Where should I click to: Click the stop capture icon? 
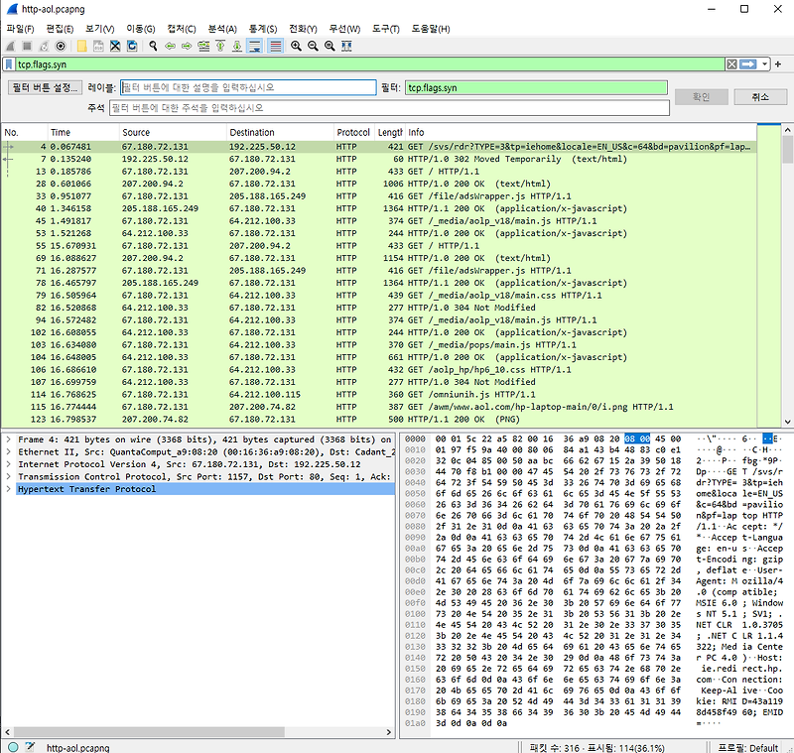tap(27, 45)
